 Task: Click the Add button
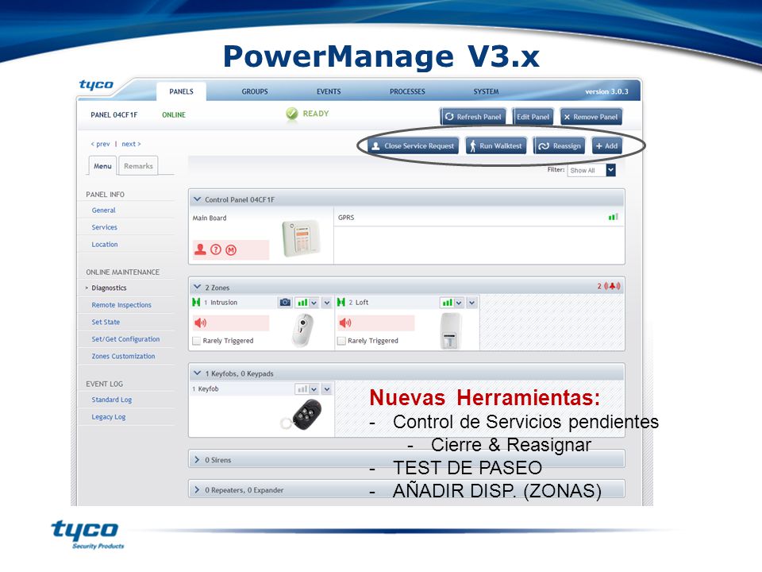607,145
